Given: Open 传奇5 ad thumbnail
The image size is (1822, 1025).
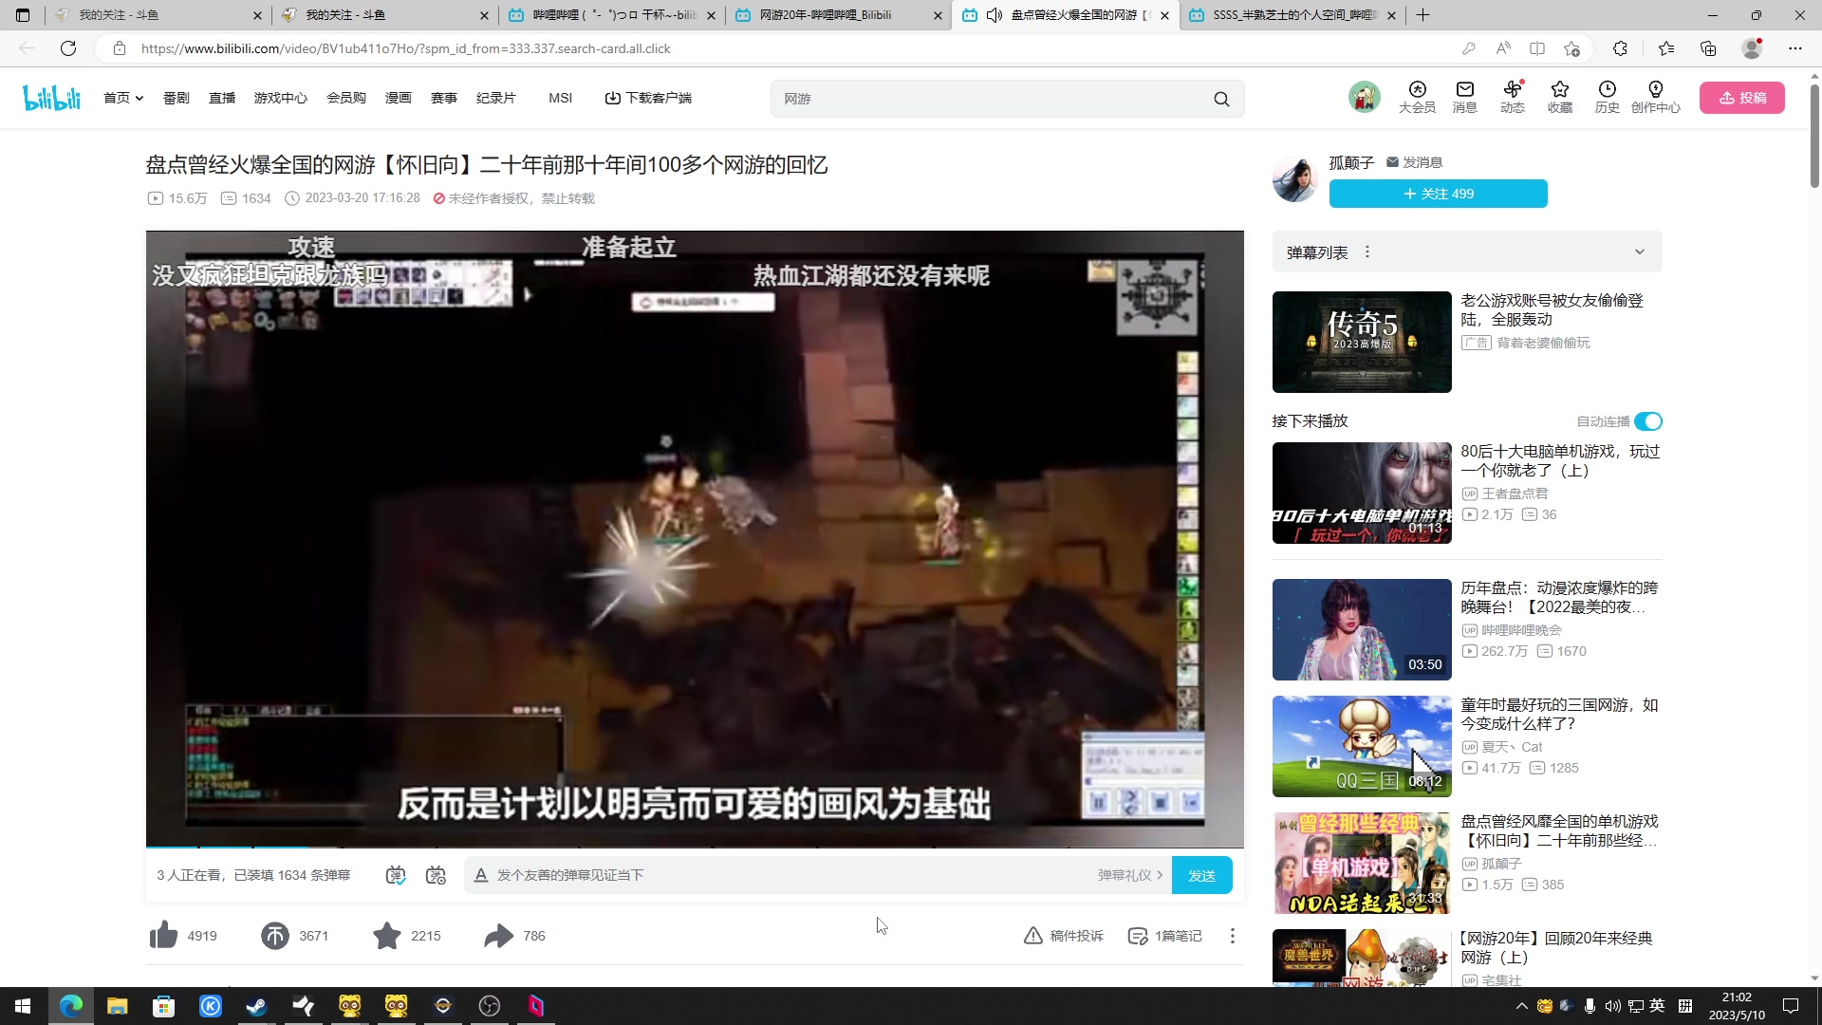Looking at the screenshot, I should (x=1362, y=342).
